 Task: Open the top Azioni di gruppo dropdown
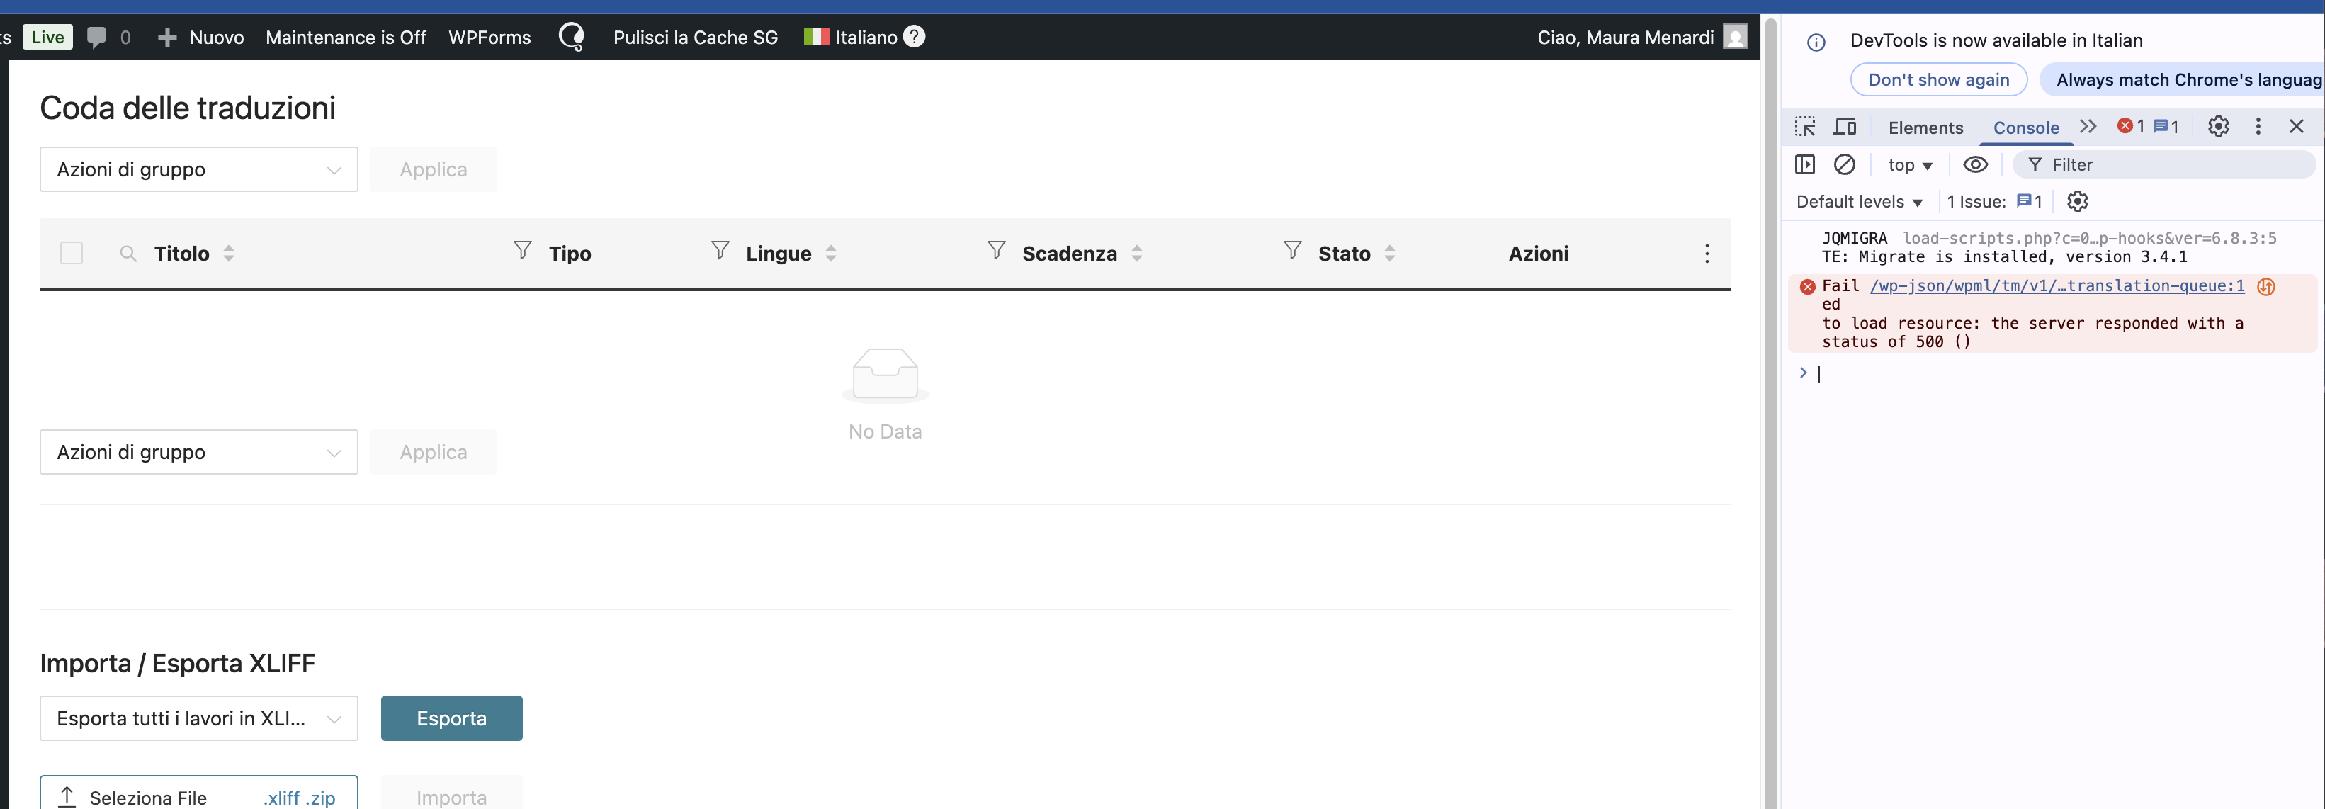coord(198,170)
